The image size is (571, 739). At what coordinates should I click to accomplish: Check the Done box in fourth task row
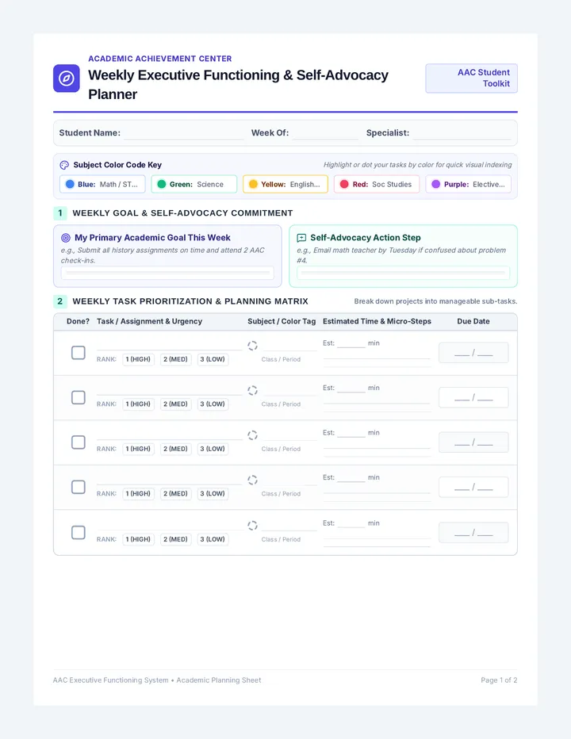pos(79,487)
